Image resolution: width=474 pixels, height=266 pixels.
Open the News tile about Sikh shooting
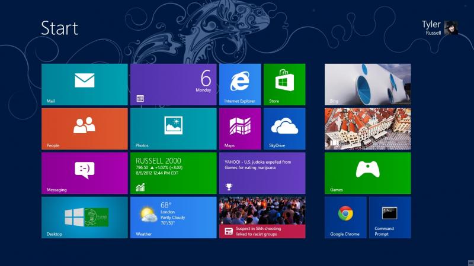pos(262,218)
